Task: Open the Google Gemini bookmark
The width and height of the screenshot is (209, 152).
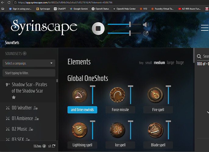Action: (x=79, y=9)
